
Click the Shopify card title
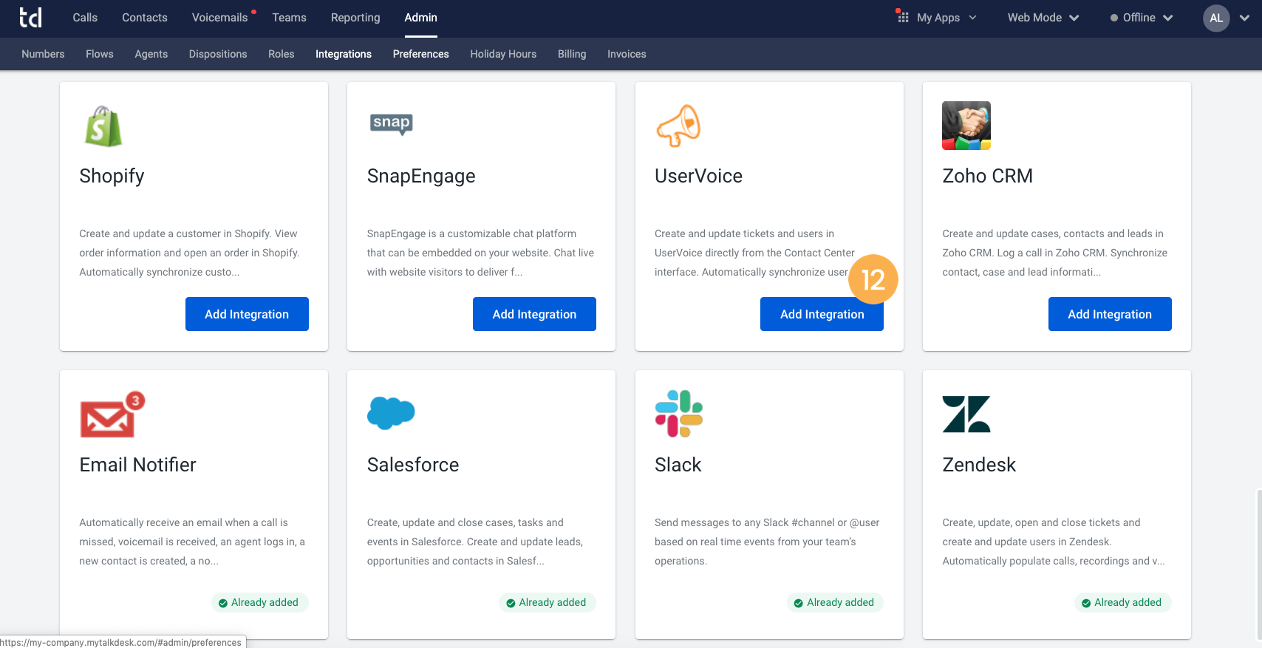point(112,176)
